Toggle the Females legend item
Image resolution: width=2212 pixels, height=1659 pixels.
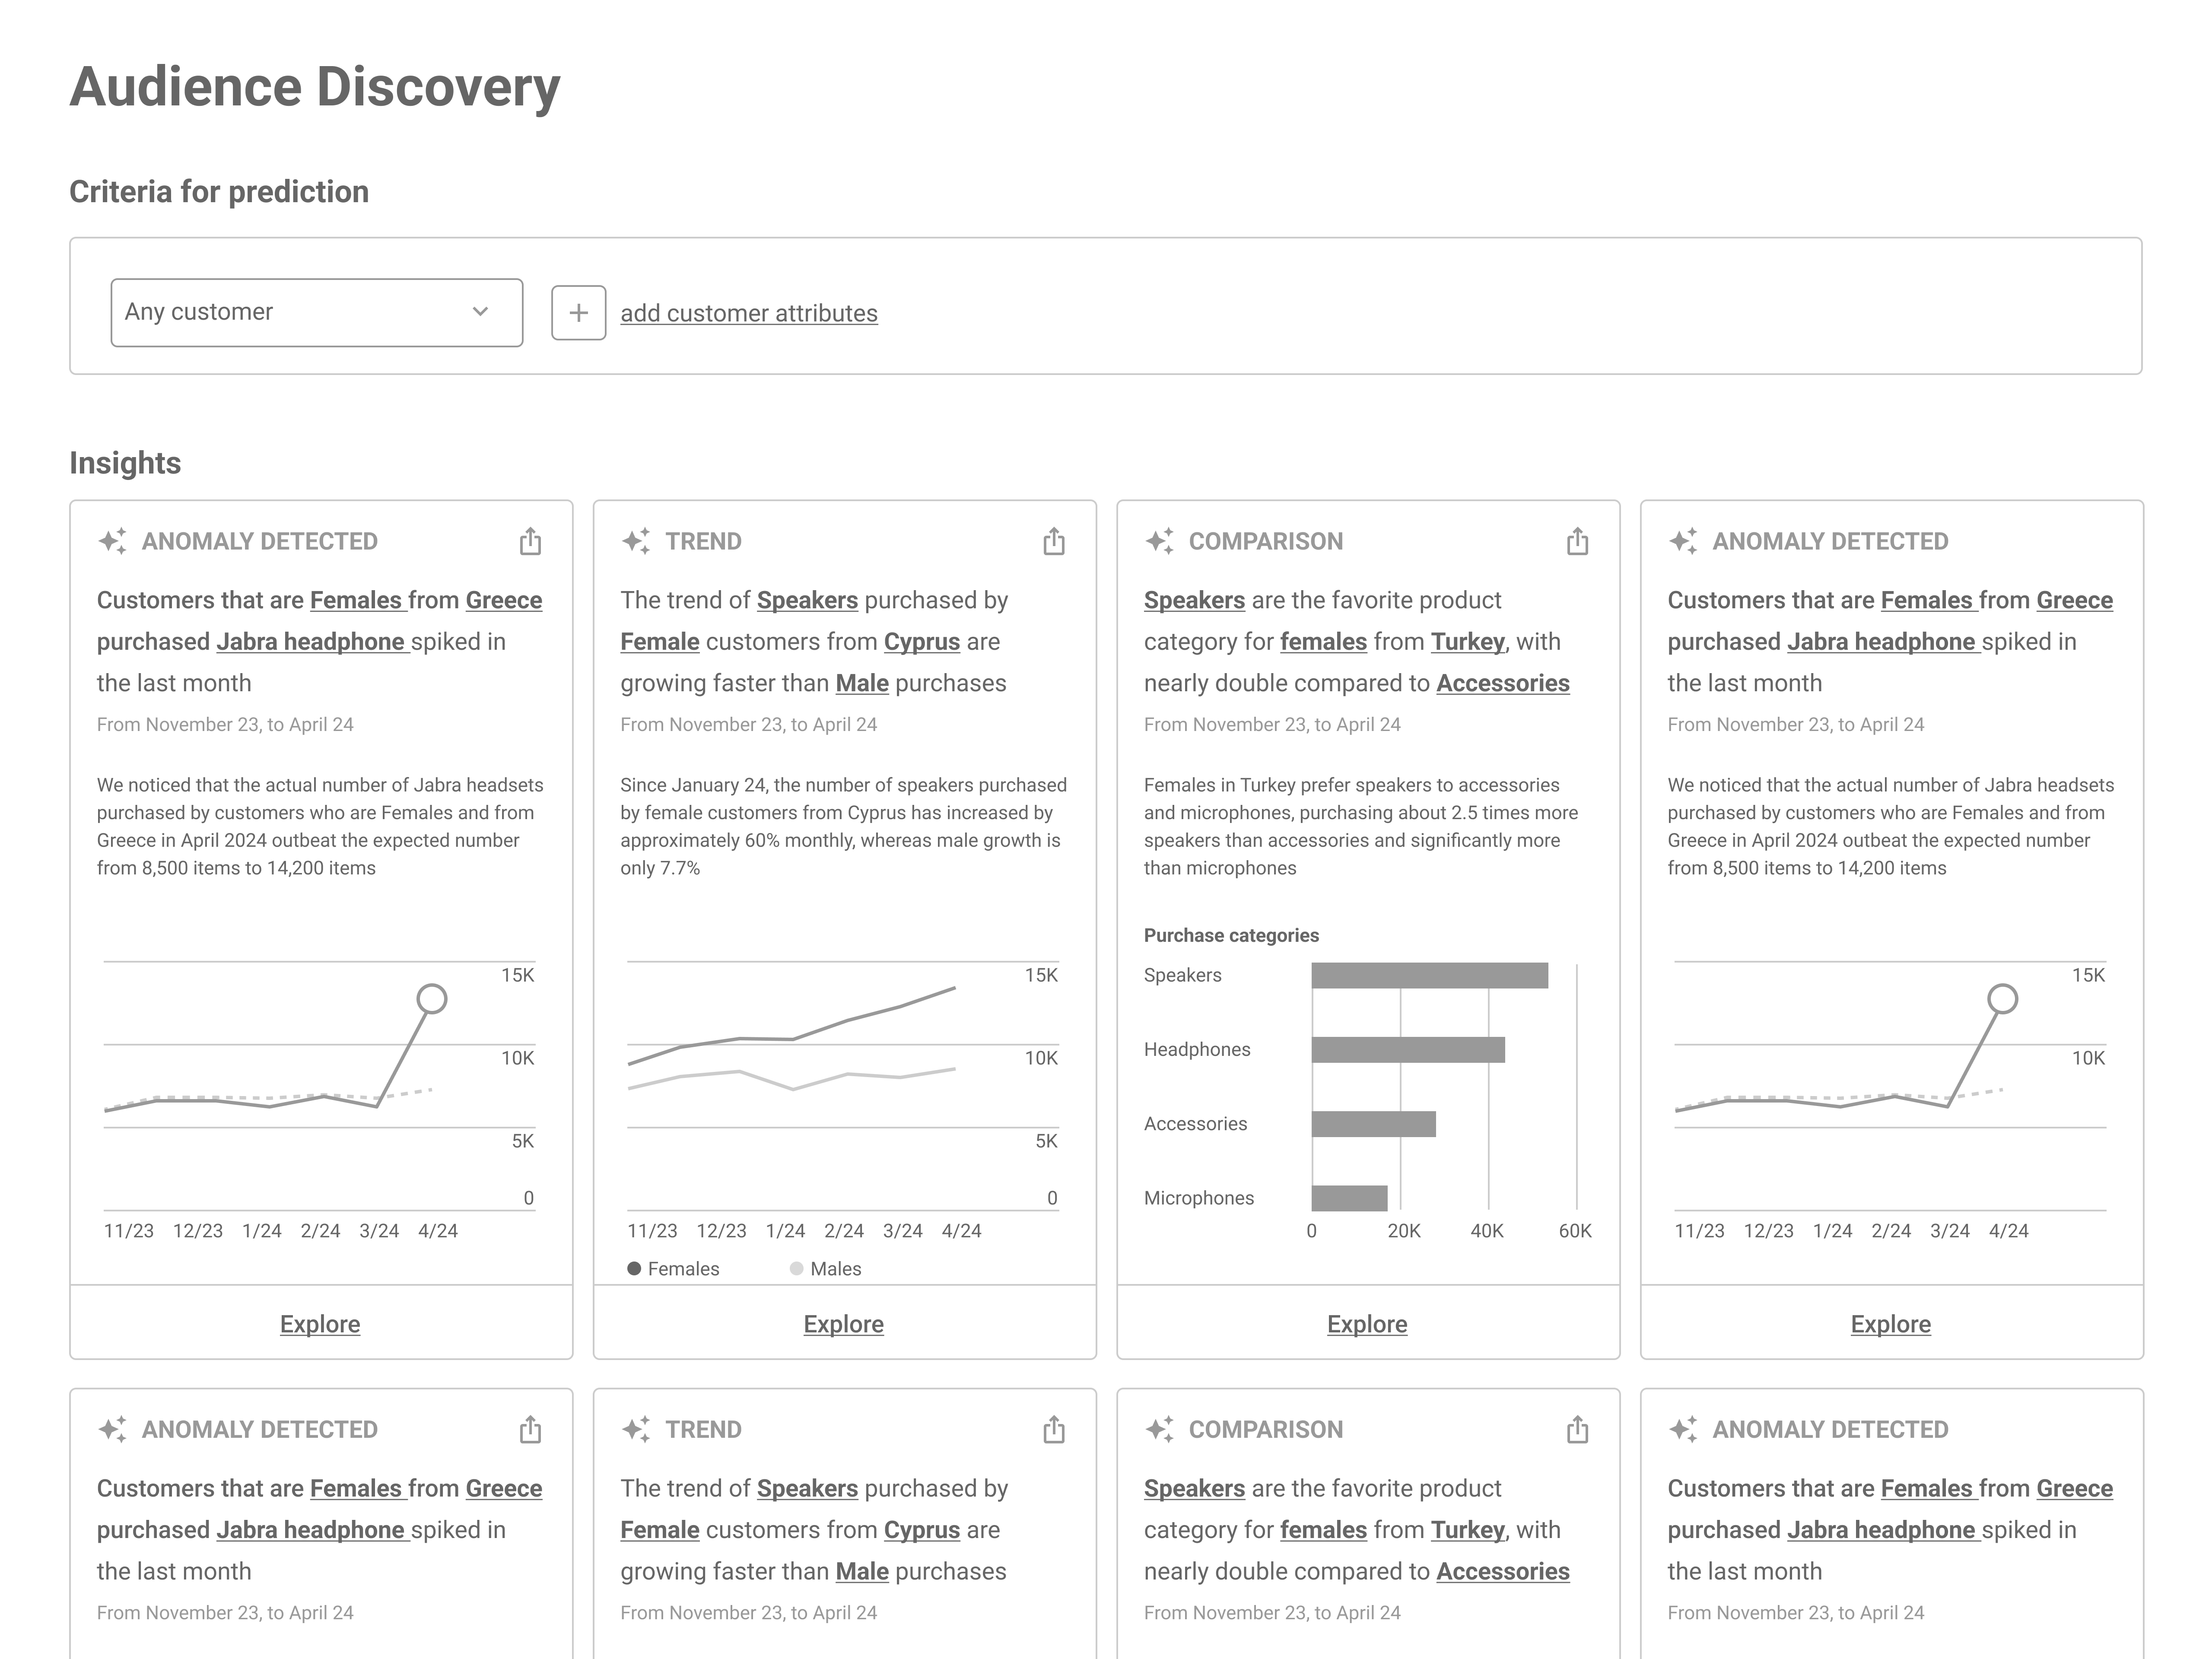coord(673,1268)
